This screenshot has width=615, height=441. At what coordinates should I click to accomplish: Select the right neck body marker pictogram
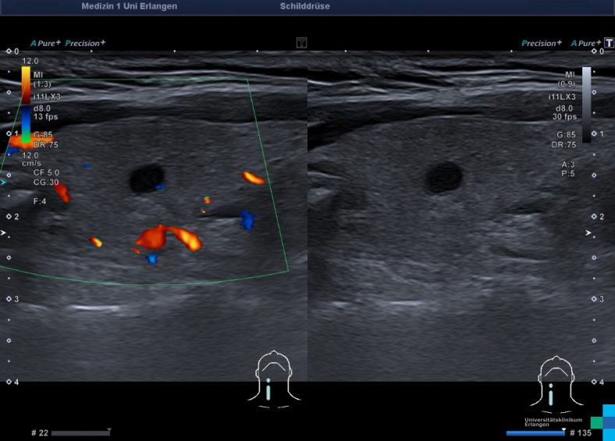coord(553,381)
